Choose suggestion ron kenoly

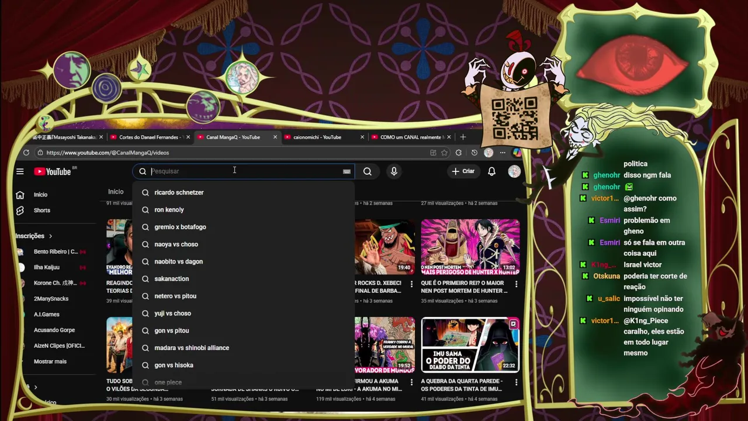(244, 209)
